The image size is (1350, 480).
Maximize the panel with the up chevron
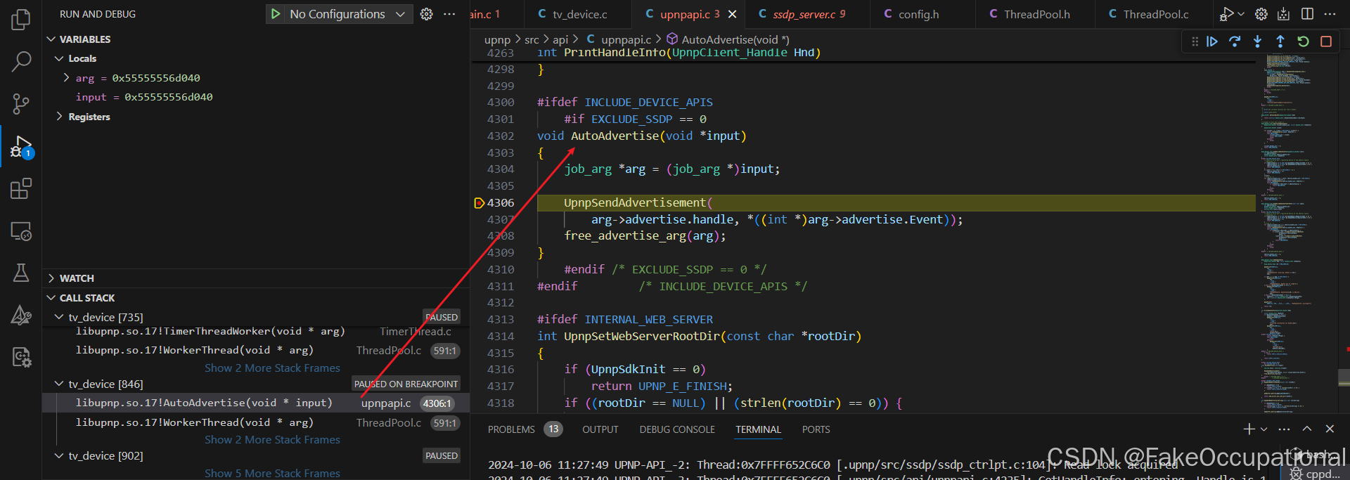pyautogui.click(x=1307, y=429)
